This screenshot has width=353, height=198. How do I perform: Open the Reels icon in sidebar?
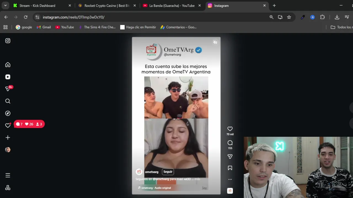point(8,77)
